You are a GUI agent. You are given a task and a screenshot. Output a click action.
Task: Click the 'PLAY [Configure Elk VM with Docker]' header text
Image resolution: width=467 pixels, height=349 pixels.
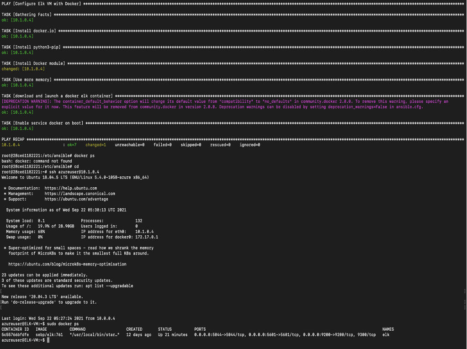(42, 4)
